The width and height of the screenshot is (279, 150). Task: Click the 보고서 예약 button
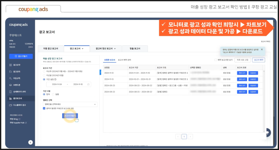point(259,60)
